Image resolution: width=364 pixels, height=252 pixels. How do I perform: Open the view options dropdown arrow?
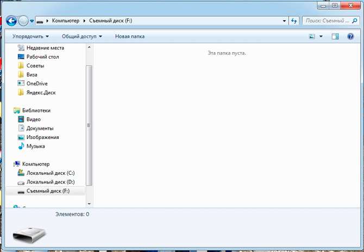321,36
